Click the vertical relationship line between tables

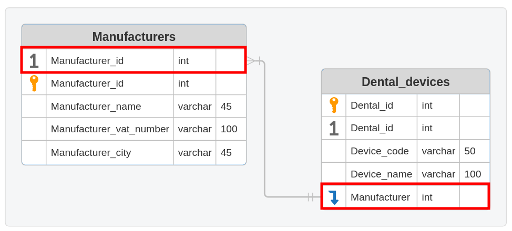[x=264, y=131]
